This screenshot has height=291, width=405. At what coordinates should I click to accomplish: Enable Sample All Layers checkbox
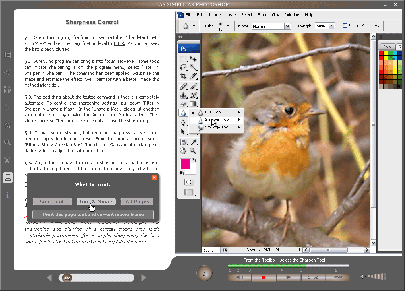pyautogui.click(x=345, y=25)
